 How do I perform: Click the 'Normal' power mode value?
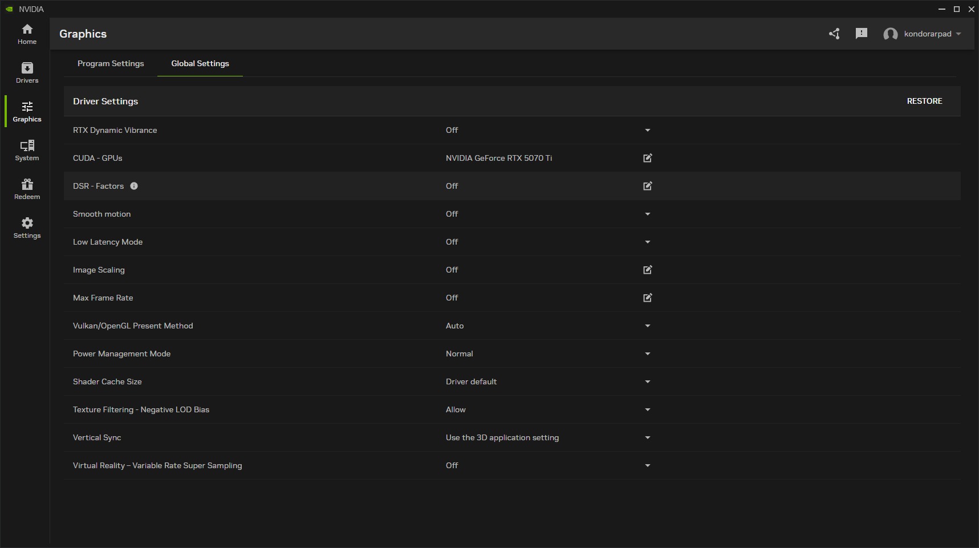click(x=460, y=354)
